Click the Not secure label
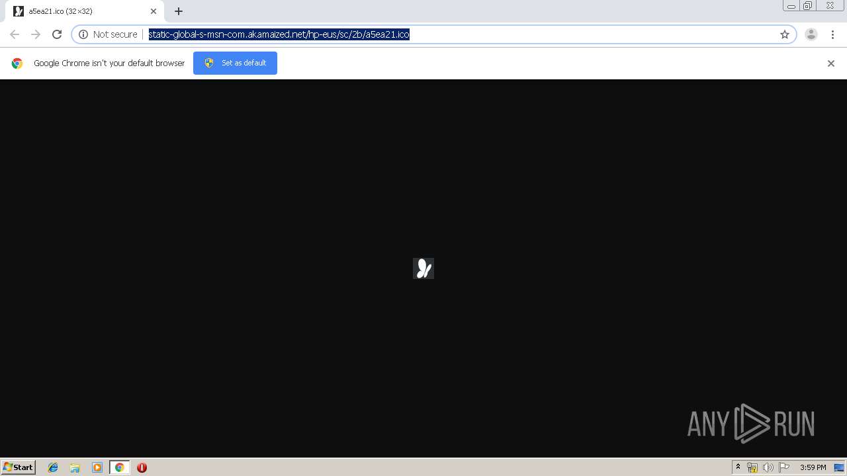847x476 pixels. [115, 34]
